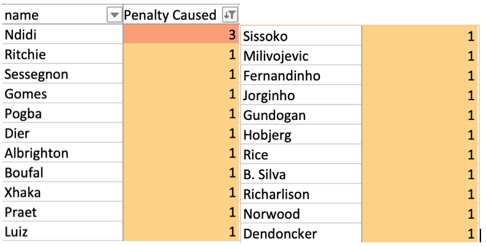
Task: Click the Richarlison name cell
Action: [x=301, y=194]
